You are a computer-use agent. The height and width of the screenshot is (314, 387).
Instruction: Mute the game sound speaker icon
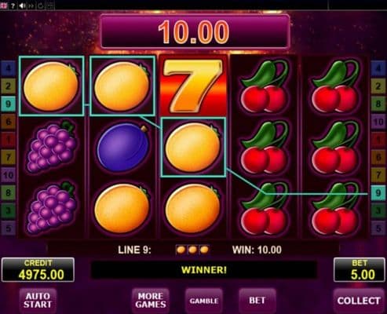coord(22,5)
